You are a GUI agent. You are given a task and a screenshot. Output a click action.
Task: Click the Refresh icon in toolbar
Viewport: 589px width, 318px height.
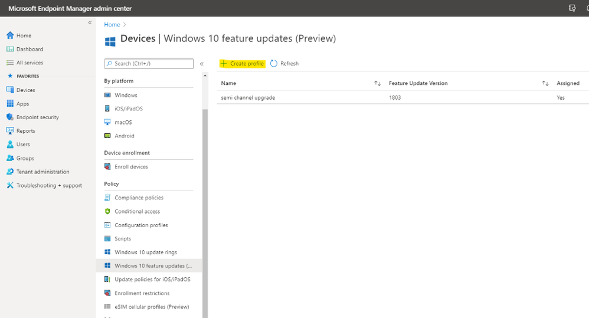274,64
